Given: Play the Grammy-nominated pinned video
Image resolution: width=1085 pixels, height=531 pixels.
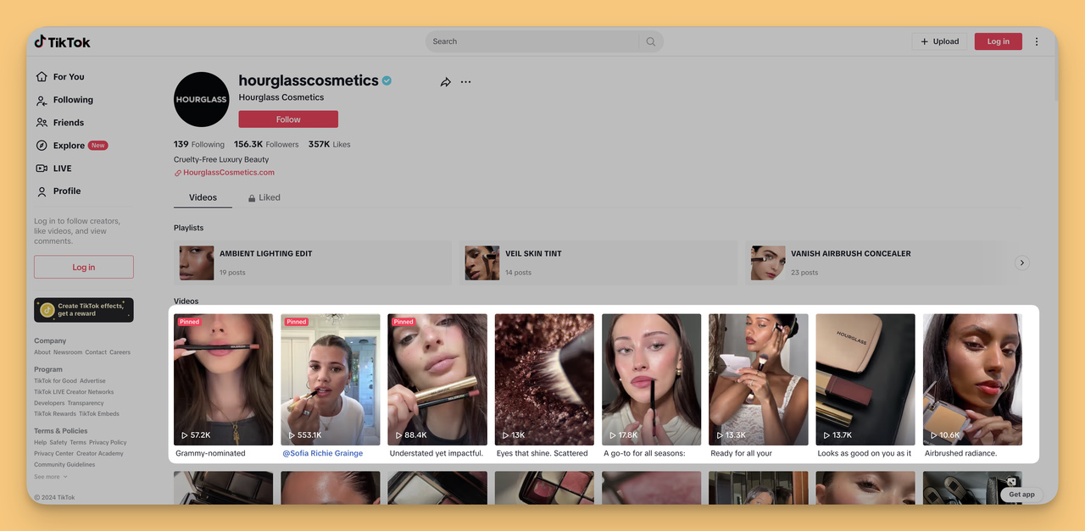Looking at the screenshot, I should click(223, 379).
